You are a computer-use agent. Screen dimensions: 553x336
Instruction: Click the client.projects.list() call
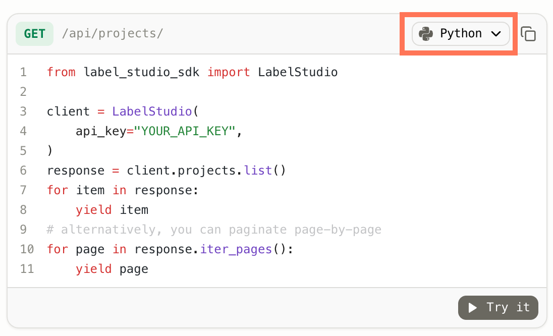click(206, 171)
